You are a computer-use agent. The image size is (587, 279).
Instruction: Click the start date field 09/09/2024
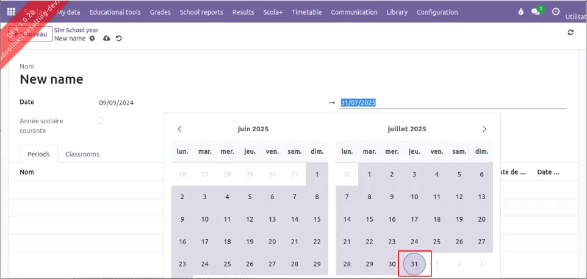(x=116, y=103)
